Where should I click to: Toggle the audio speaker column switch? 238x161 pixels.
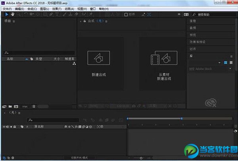point(8,127)
